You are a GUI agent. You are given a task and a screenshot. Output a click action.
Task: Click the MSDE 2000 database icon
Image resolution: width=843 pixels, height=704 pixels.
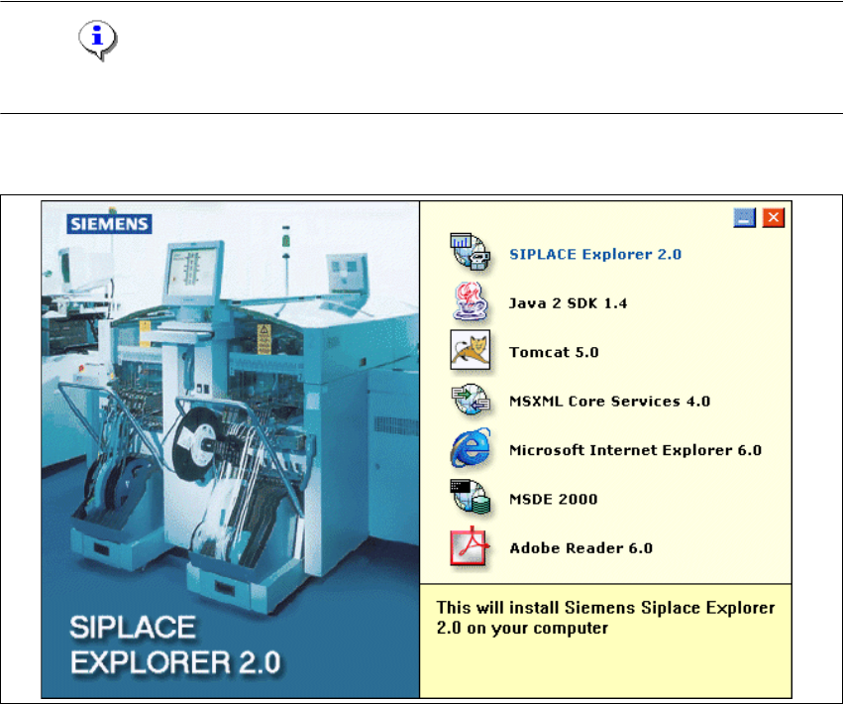(471, 497)
